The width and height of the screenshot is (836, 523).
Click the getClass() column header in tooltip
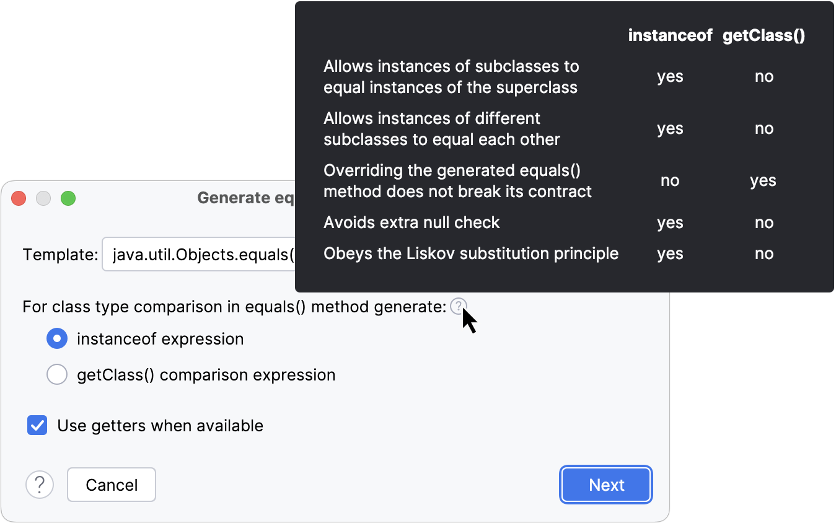763,35
